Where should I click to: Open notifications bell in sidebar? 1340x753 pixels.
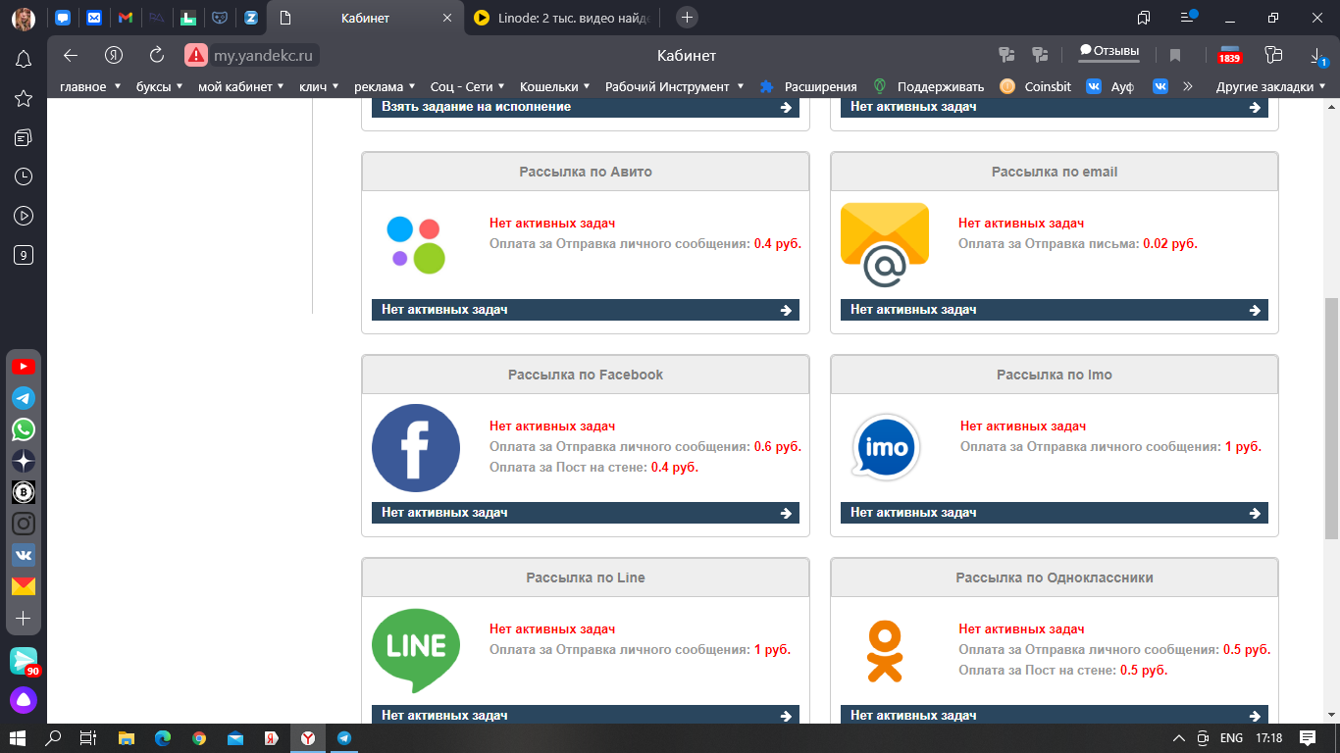(24, 60)
